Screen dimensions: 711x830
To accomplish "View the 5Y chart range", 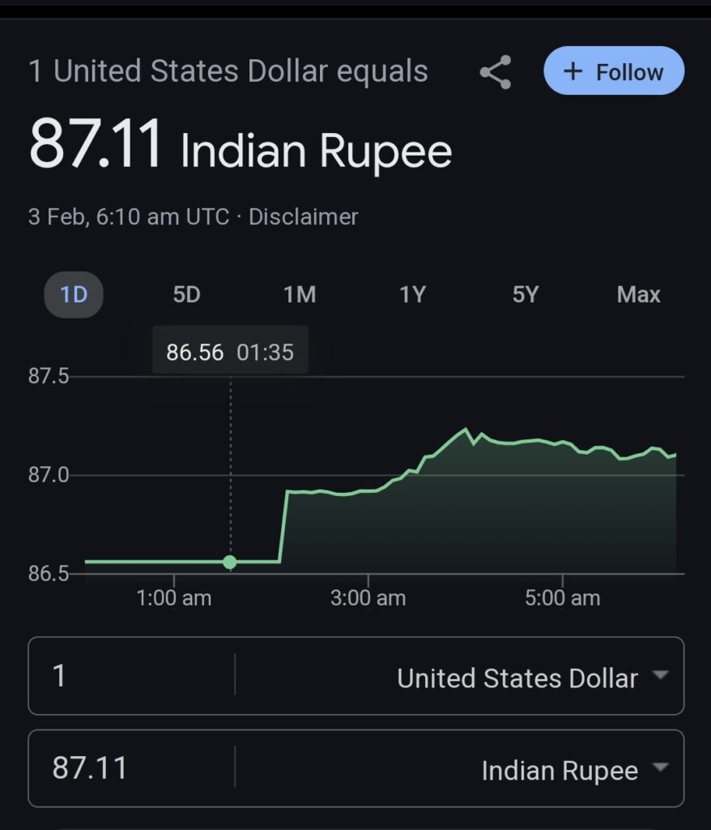I will point(525,294).
